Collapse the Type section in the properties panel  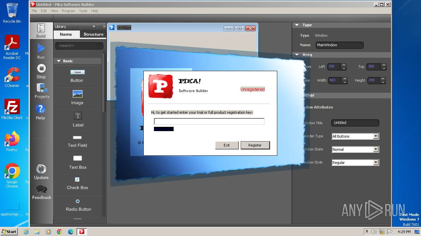coord(297,25)
